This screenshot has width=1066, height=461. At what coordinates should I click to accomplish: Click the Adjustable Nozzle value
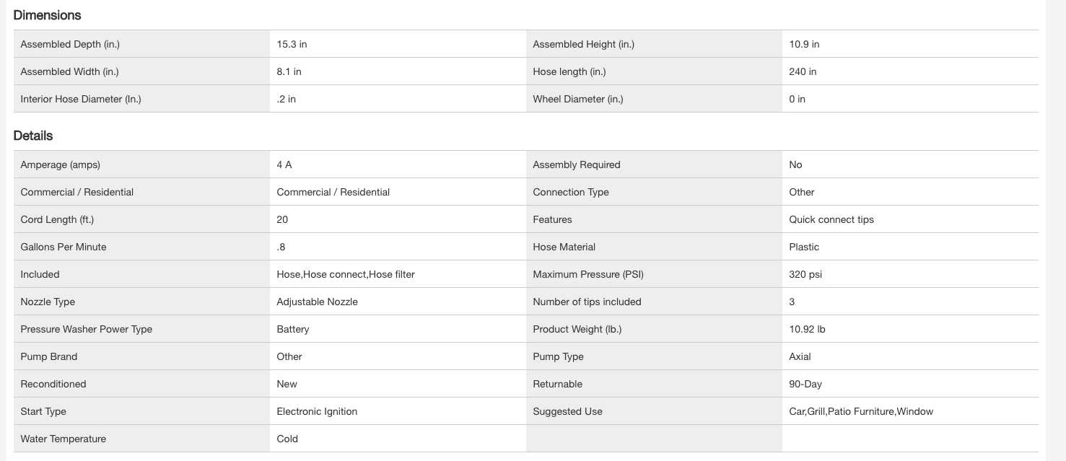pyautogui.click(x=317, y=302)
